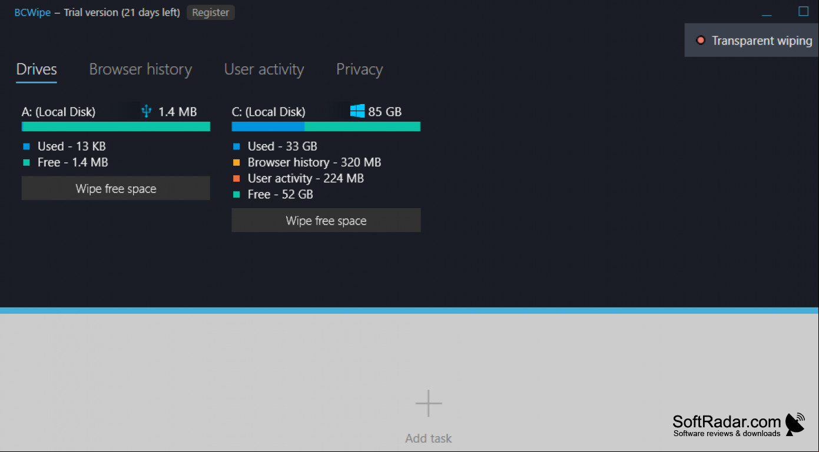
Task: Maximize the BCWipe window
Action: (x=804, y=11)
